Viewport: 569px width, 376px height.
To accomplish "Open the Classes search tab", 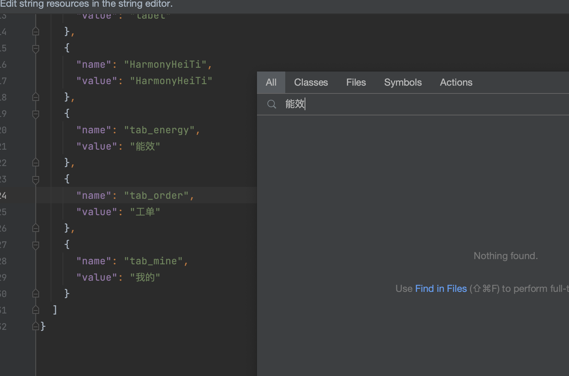I will pos(311,82).
